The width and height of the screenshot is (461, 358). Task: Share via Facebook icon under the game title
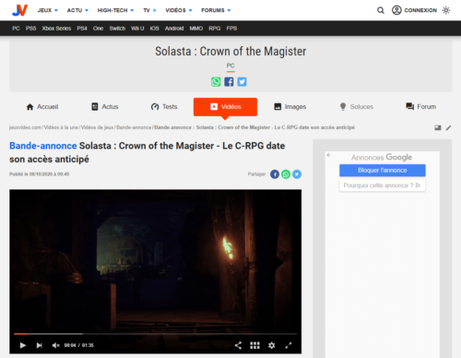(229, 82)
